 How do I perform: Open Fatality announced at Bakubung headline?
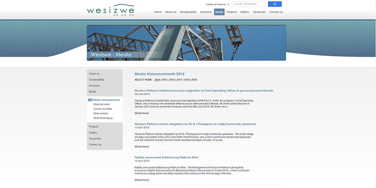tap(166, 157)
